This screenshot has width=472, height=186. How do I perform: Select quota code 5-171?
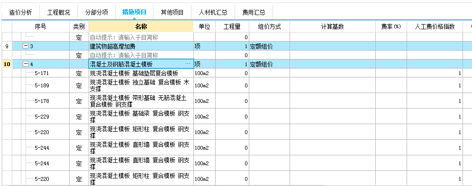(x=42, y=73)
